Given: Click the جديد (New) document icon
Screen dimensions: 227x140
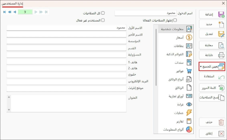Looking at the screenshot, I should [x=221, y=24].
